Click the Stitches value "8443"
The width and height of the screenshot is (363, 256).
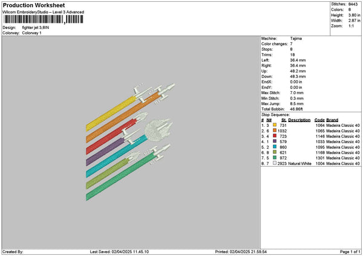353,4
